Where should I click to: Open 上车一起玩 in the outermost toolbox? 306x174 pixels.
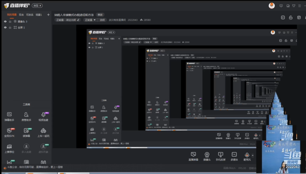click(x=43, y=133)
